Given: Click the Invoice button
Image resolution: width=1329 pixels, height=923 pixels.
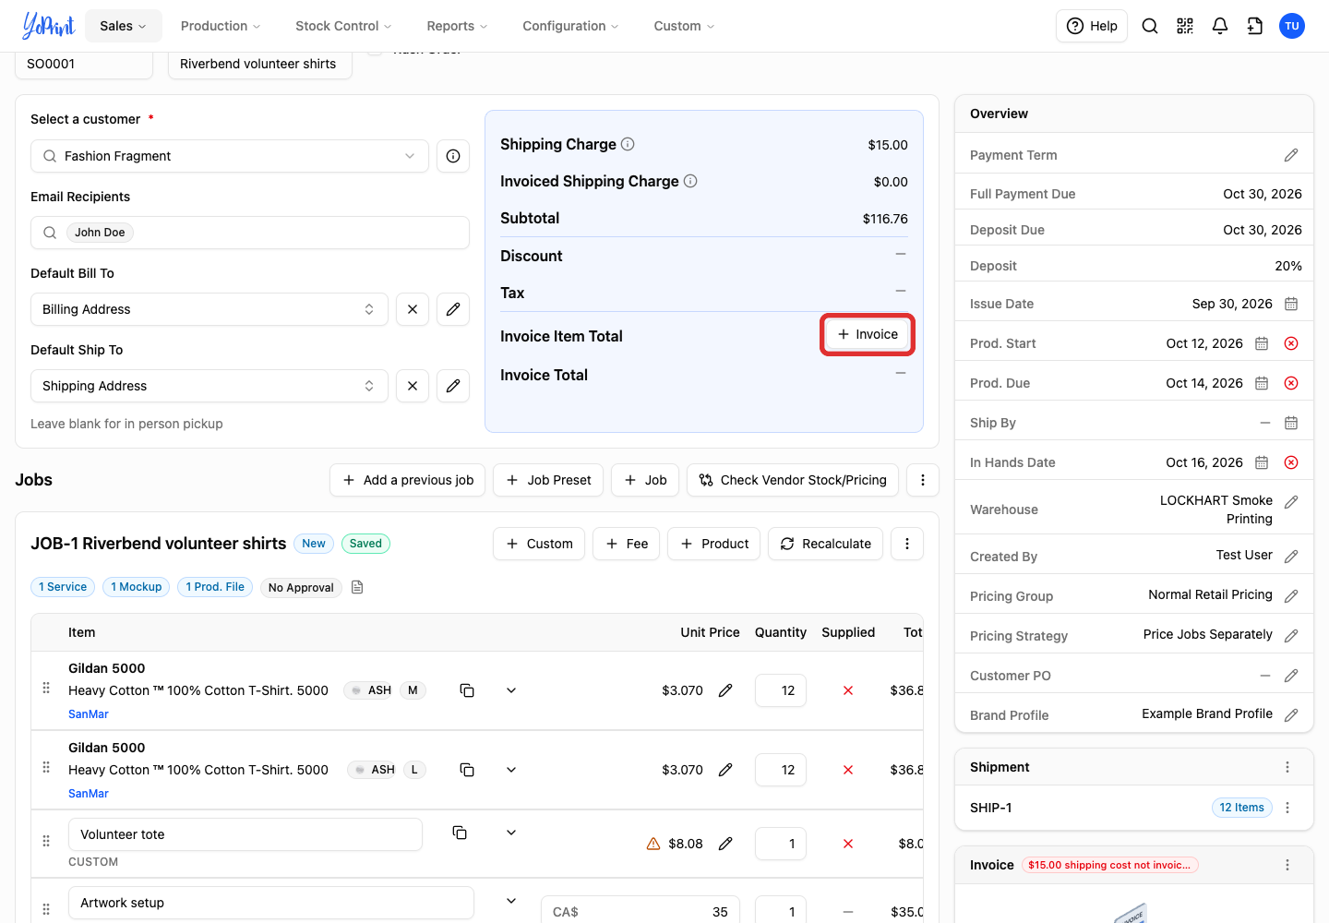Looking at the screenshot, I should click(x=868, y=334).
